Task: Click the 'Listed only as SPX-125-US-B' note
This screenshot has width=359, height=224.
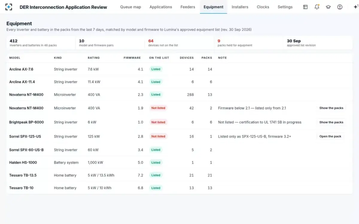Action: [255, 136]
